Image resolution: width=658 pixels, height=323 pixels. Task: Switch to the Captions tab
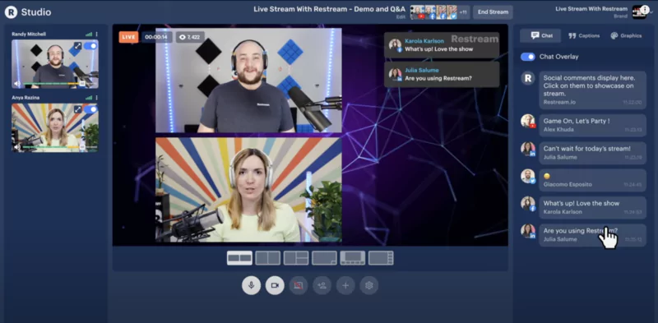pos(584,35)
